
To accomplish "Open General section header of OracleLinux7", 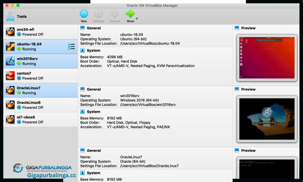I will [94, 150].
